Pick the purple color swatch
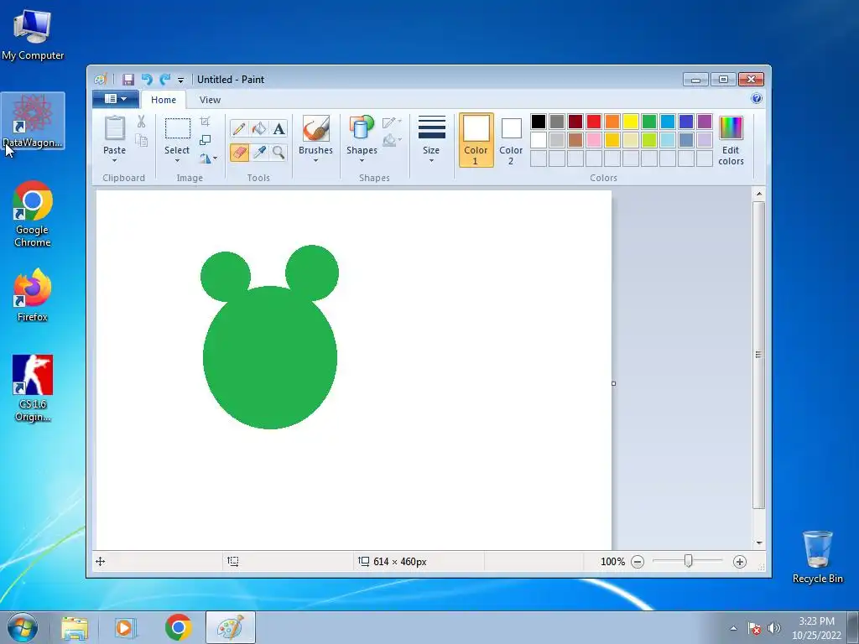This screenshot has width=859, height=644. pyautogui.click(x=705, y=122)
